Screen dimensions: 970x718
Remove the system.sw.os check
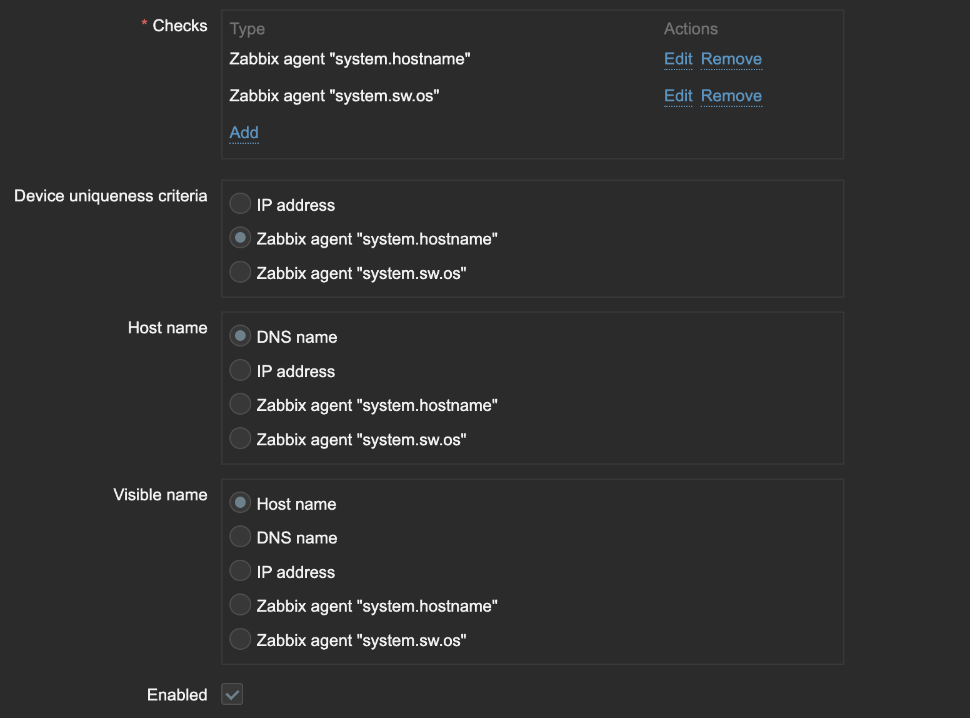click(731, 96)
